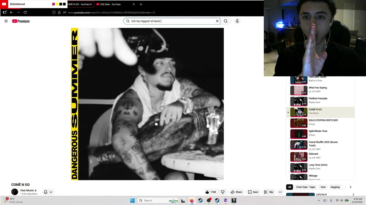Screen dimensions: 366x205
Task: Play What You Saying from queue
Action: 320,91
